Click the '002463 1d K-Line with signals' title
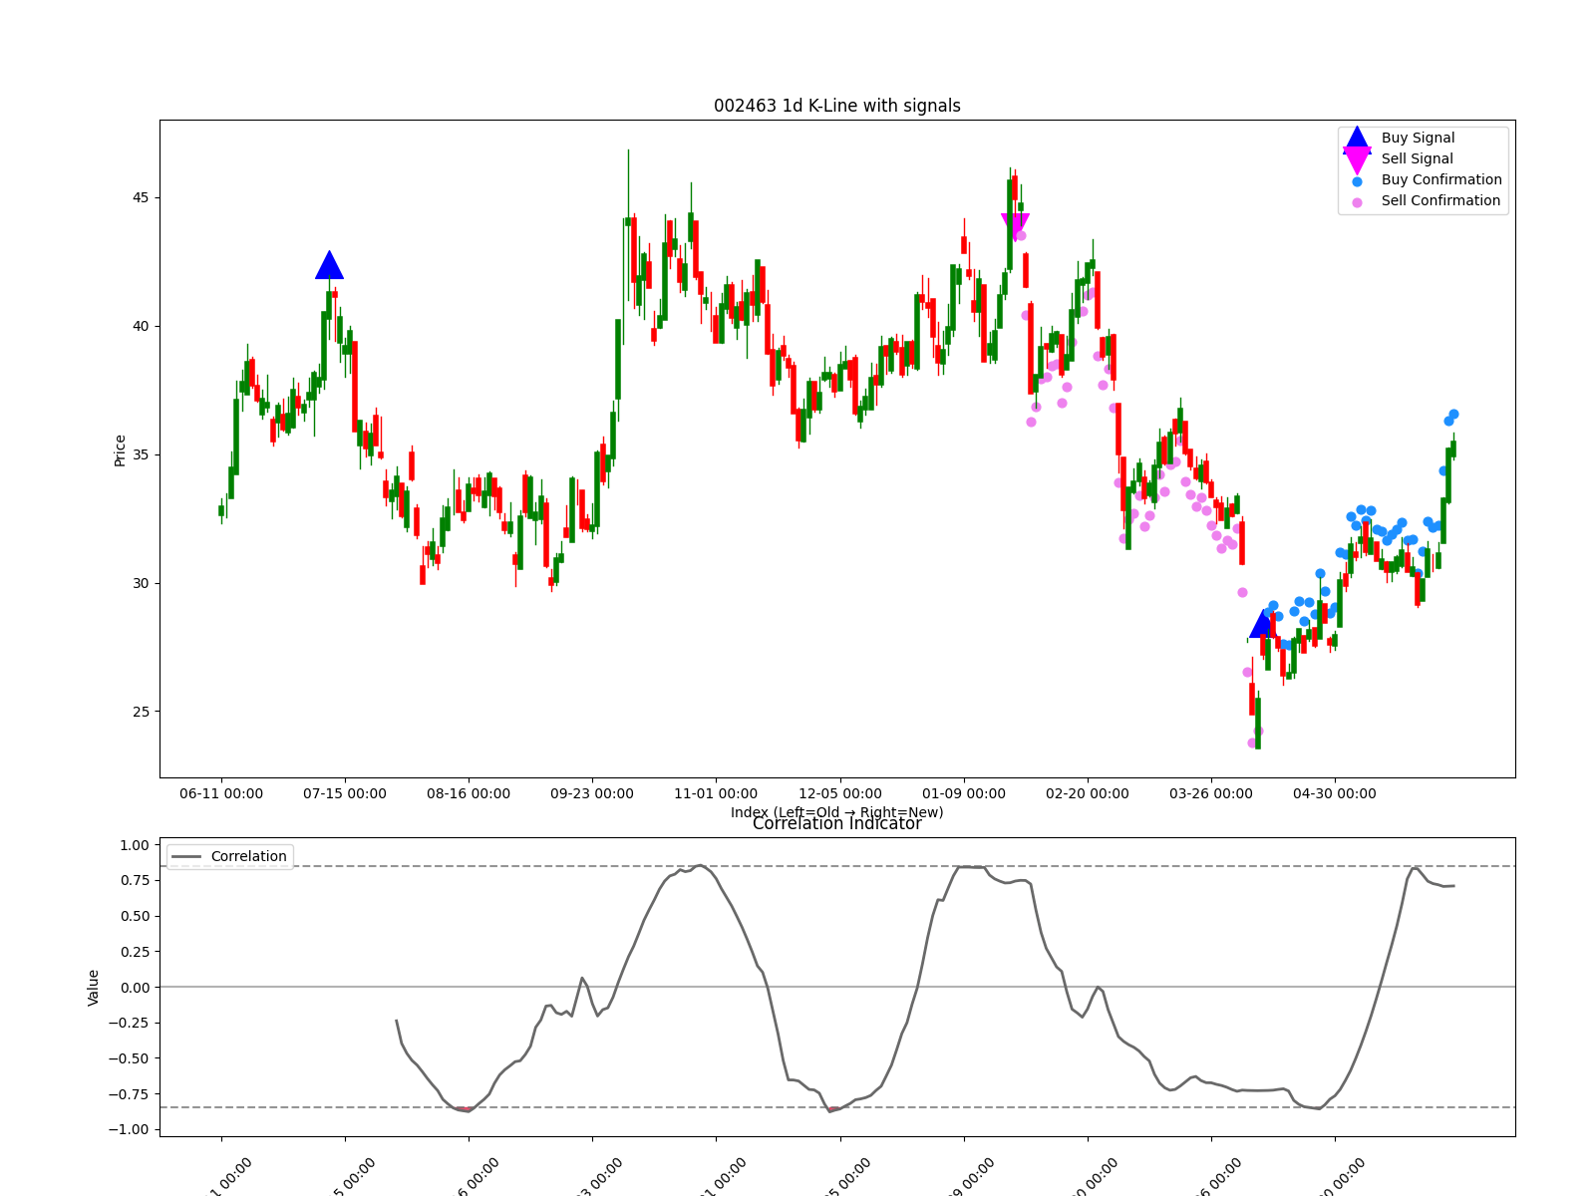Screen dimensions: 1595x1196 click(x=837, y=106)
